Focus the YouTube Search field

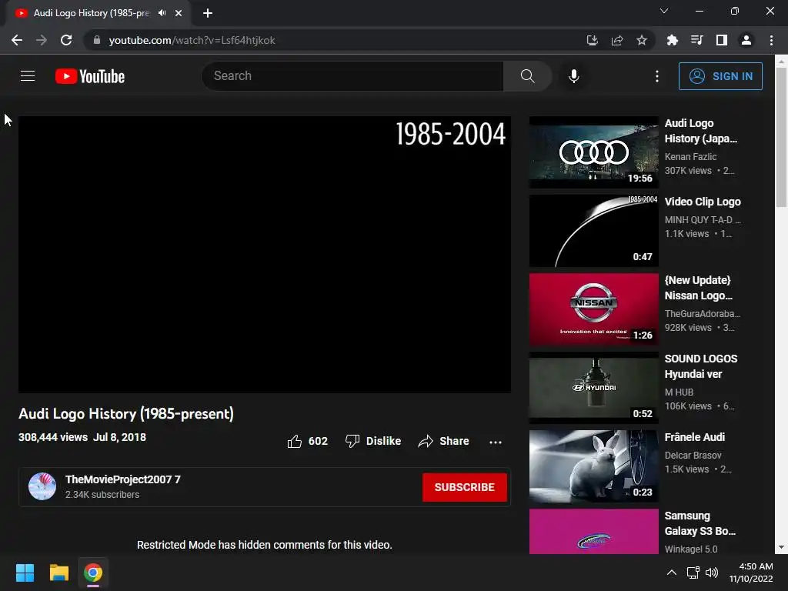(352, 76)
